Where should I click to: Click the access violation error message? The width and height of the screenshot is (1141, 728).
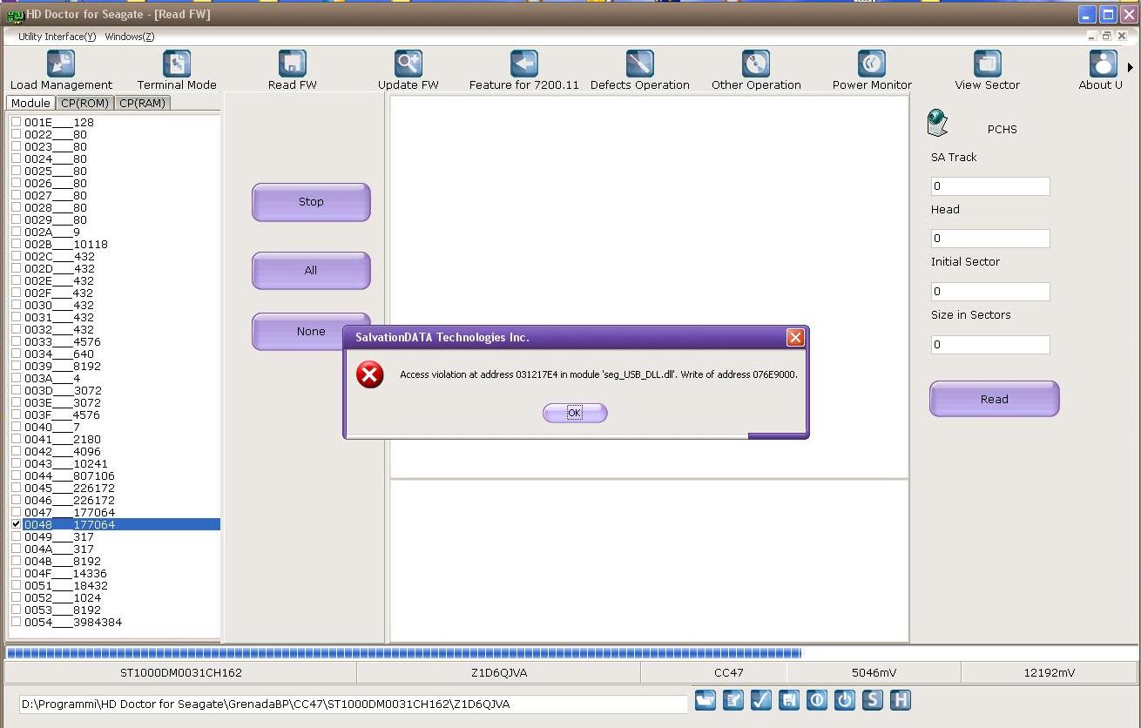pos(599,374)
